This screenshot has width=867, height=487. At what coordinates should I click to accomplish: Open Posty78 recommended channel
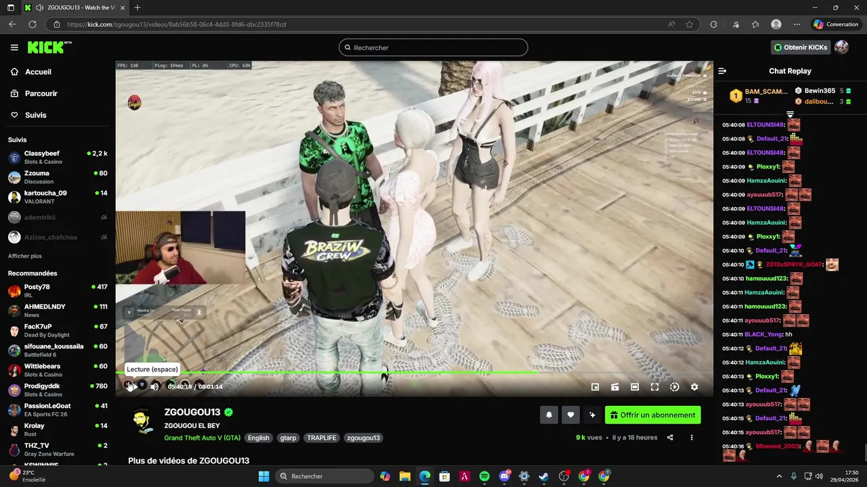(58, 291)
